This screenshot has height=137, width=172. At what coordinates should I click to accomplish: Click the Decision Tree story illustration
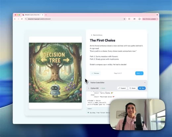point(55,72)
